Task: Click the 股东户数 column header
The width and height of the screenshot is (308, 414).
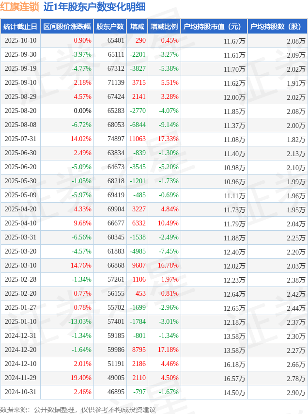Action: point(110,27)
